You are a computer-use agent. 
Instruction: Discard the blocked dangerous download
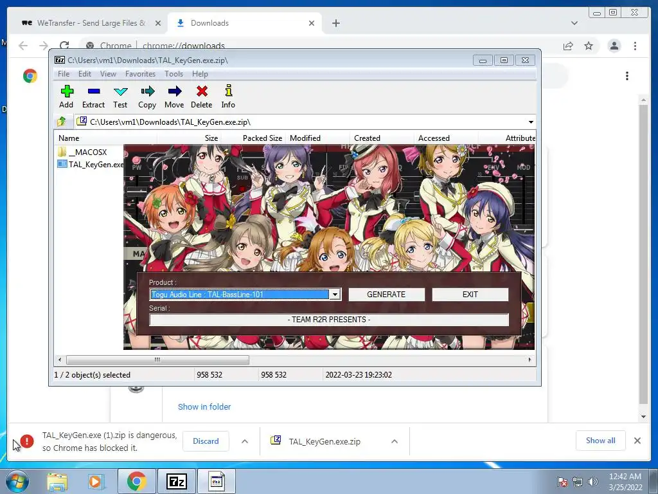[206, 441]
